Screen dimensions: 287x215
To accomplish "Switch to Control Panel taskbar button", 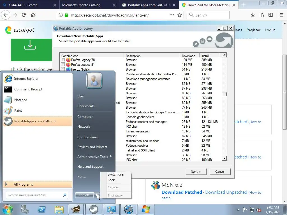I will point(111,209).
